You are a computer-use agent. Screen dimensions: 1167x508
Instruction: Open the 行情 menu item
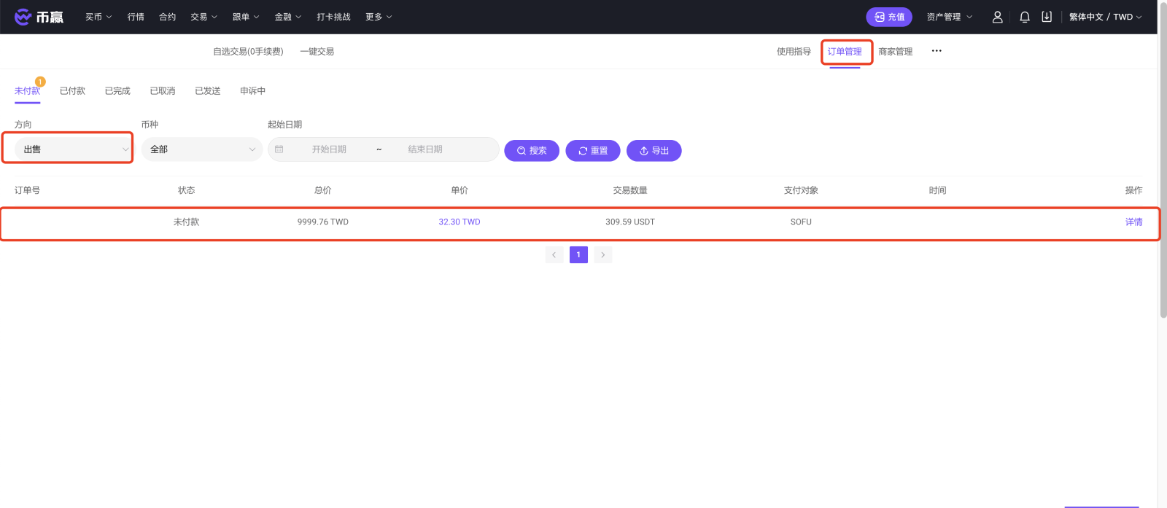pyautogui.click(x=136, y=17)
